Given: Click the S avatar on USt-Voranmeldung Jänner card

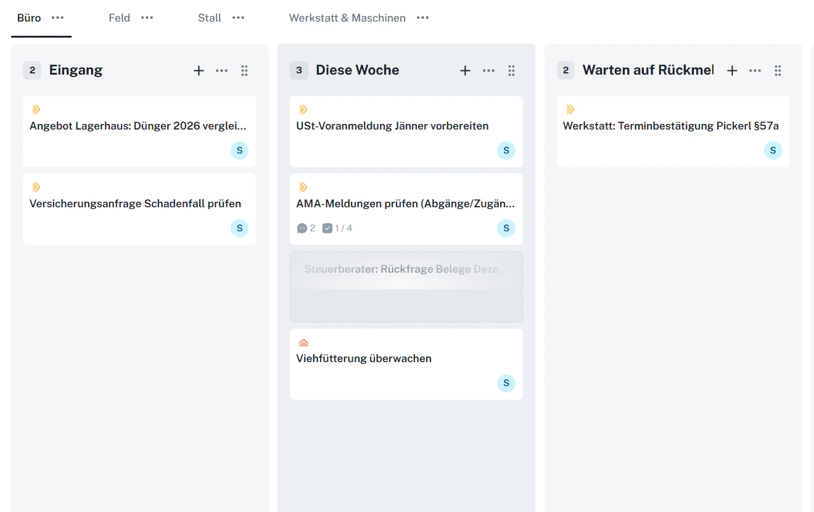Looking at the screenshot, I should click(506, 151).
